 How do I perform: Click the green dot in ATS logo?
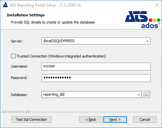158,20
